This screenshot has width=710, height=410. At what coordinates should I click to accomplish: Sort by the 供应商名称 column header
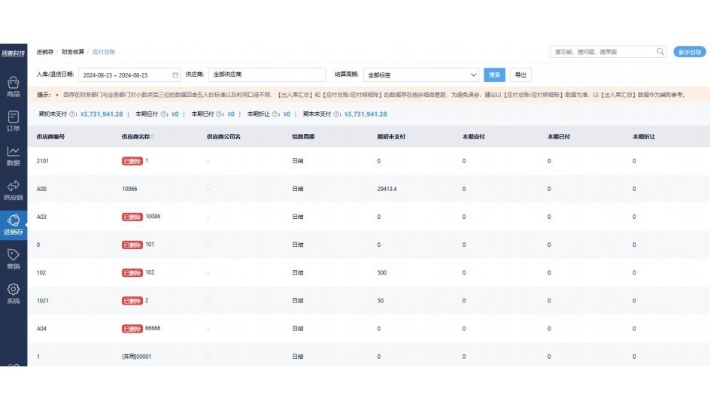(136, 137)
